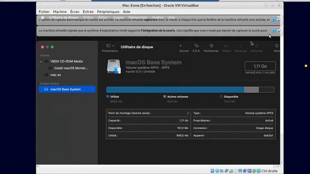This screenshot has height=174, width=310.
Task: Open the Écran menu
Action: tap(75, 12)
